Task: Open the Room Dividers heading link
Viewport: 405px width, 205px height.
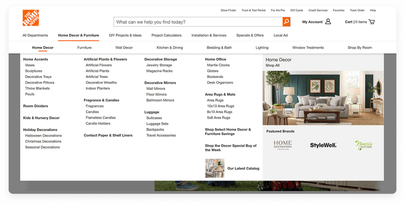Action: click(x=35, y=106)
